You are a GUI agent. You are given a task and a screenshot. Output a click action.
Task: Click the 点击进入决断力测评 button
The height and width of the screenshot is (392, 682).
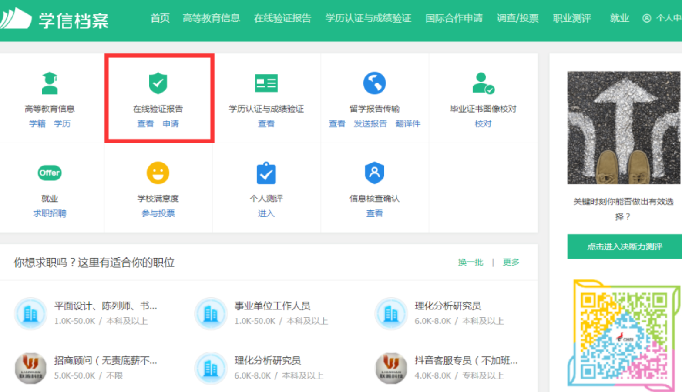(625, 246)
